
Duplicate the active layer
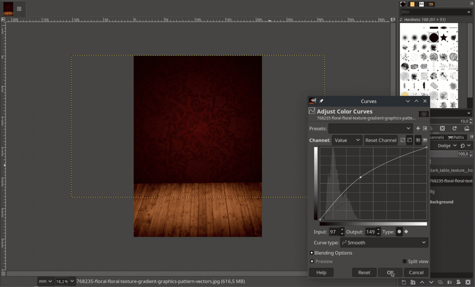click(440, 282)
